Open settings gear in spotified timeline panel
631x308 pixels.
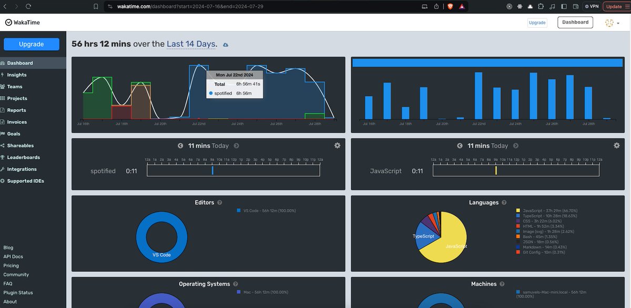337,145
